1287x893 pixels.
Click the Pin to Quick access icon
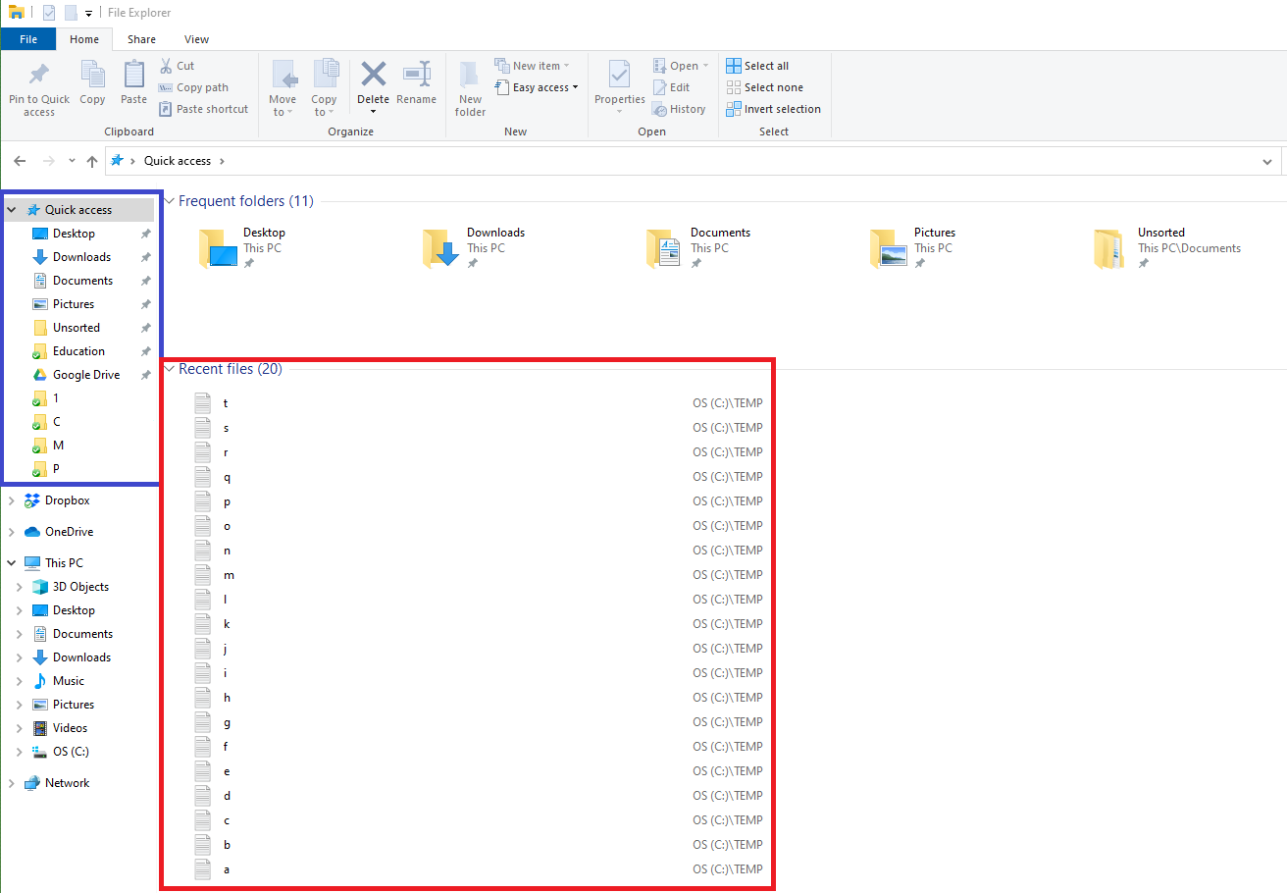(x=39, y=76)
